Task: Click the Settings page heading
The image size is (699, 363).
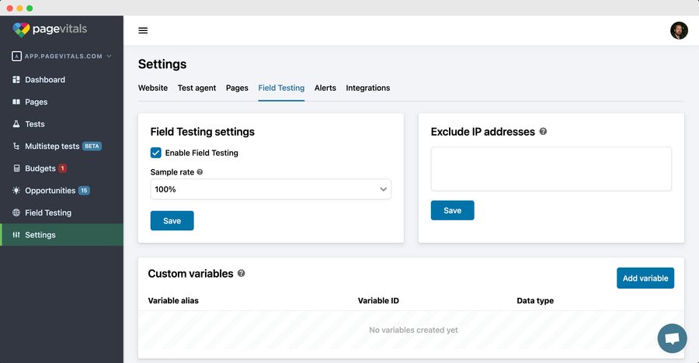Action: [162, 64]
